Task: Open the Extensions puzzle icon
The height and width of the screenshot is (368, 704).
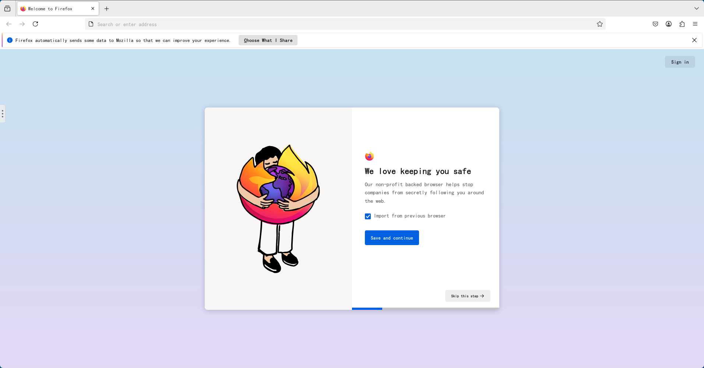Action: pos(682,24)
